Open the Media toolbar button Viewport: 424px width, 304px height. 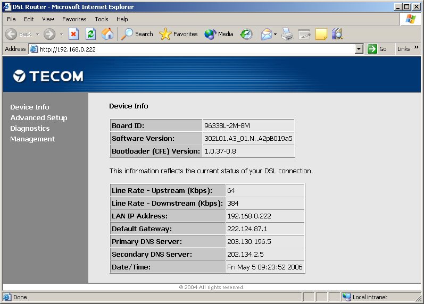click(219, 34)
